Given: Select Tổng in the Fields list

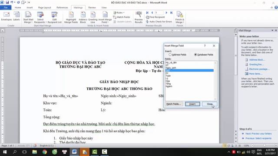Looking at the screenshot, I should point(189,84).
